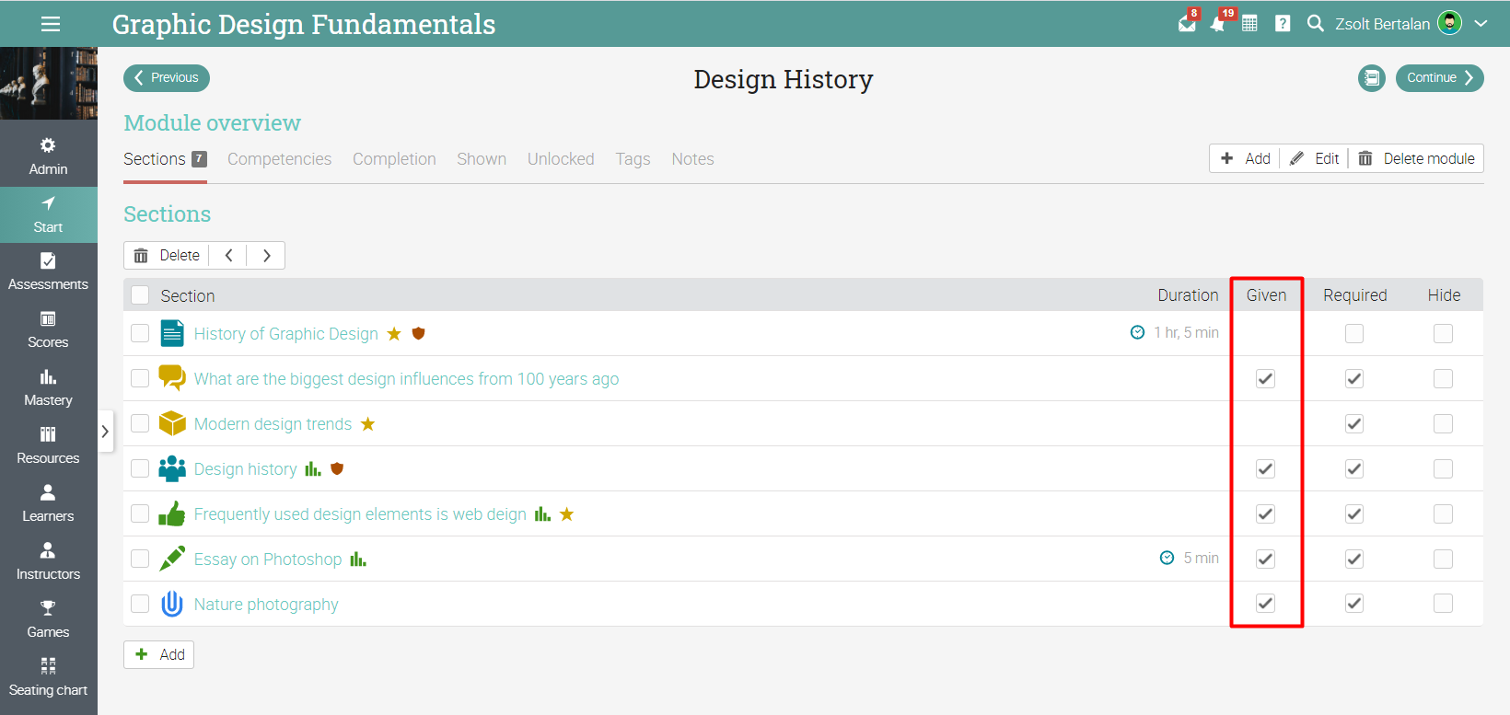
Task: Click the round module list icon near Continue
Action: [x=1372, y=78]
